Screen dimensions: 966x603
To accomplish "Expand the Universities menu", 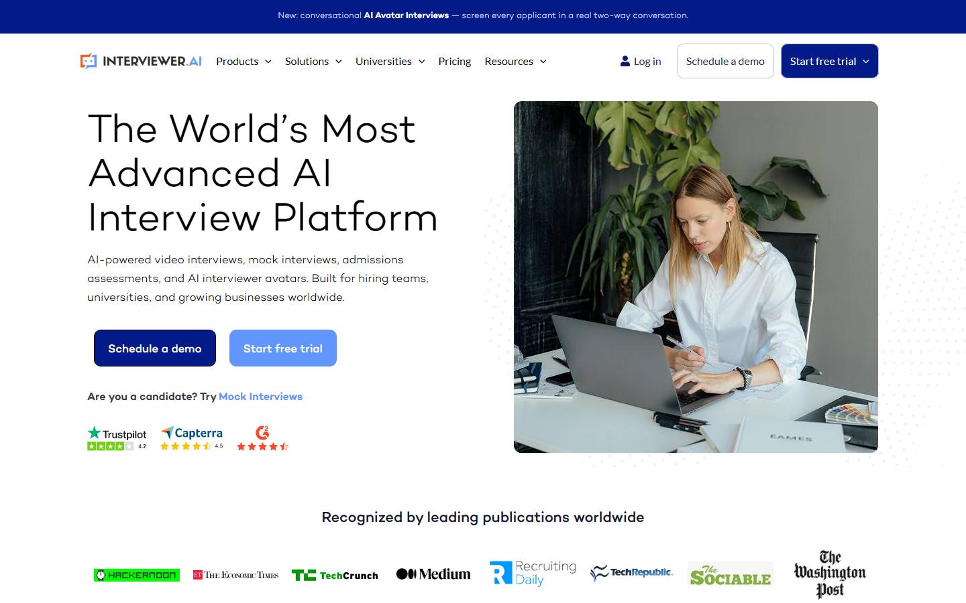I will click(x=390, y=61).
